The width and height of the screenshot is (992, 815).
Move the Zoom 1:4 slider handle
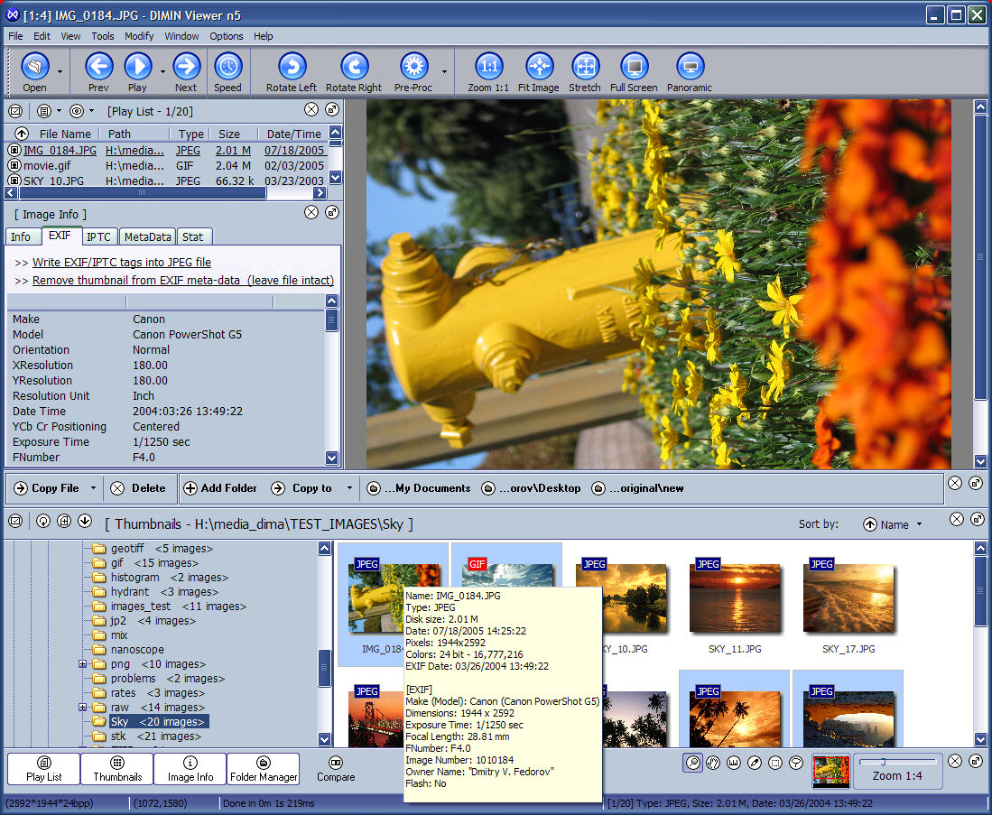coord(883,761)
